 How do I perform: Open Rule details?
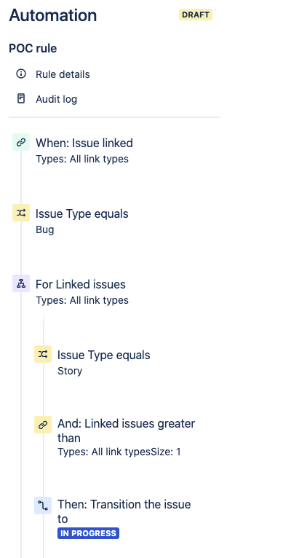tap(63, 74)
